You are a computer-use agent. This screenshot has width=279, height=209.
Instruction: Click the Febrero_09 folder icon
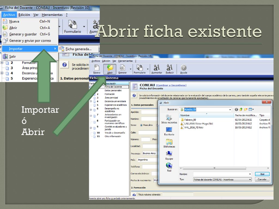pos(182,120)
